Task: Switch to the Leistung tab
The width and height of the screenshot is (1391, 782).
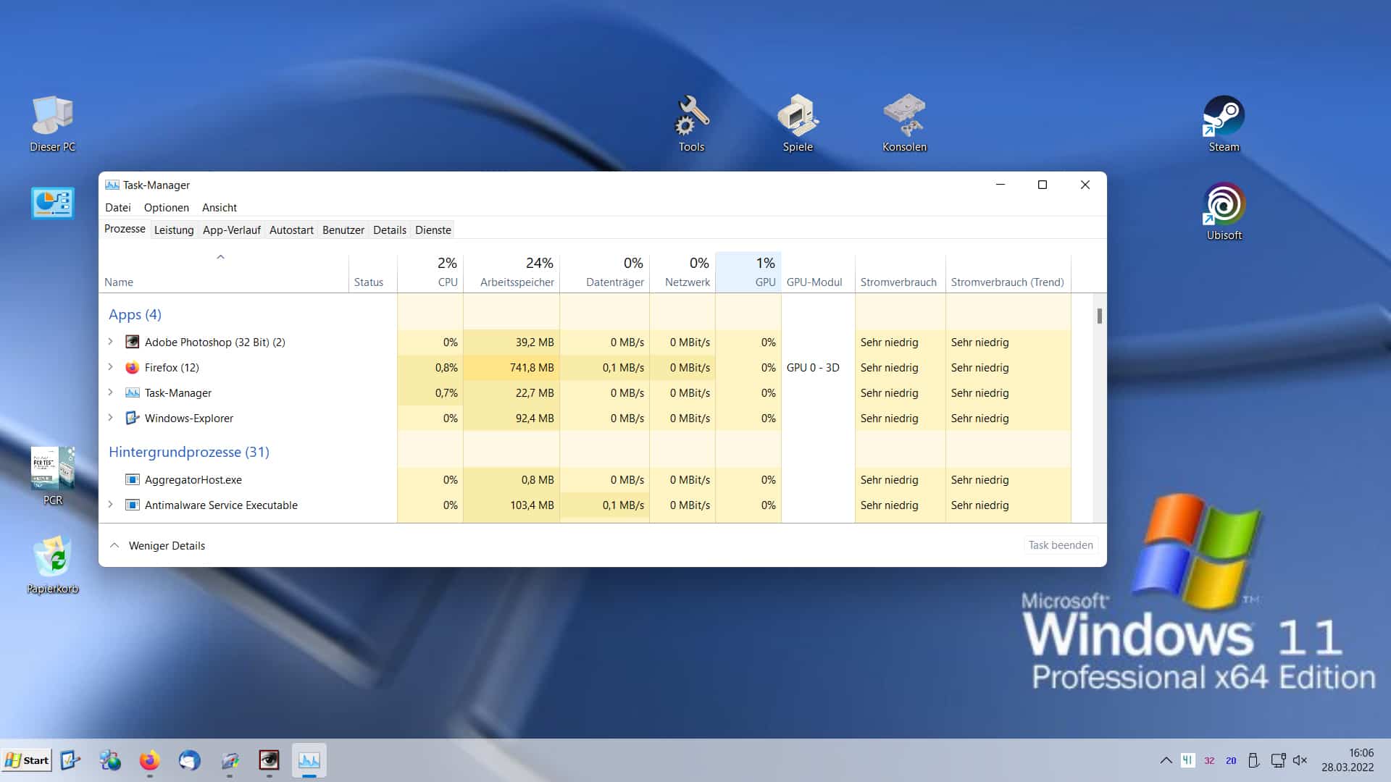Action: tap(174, 230)
